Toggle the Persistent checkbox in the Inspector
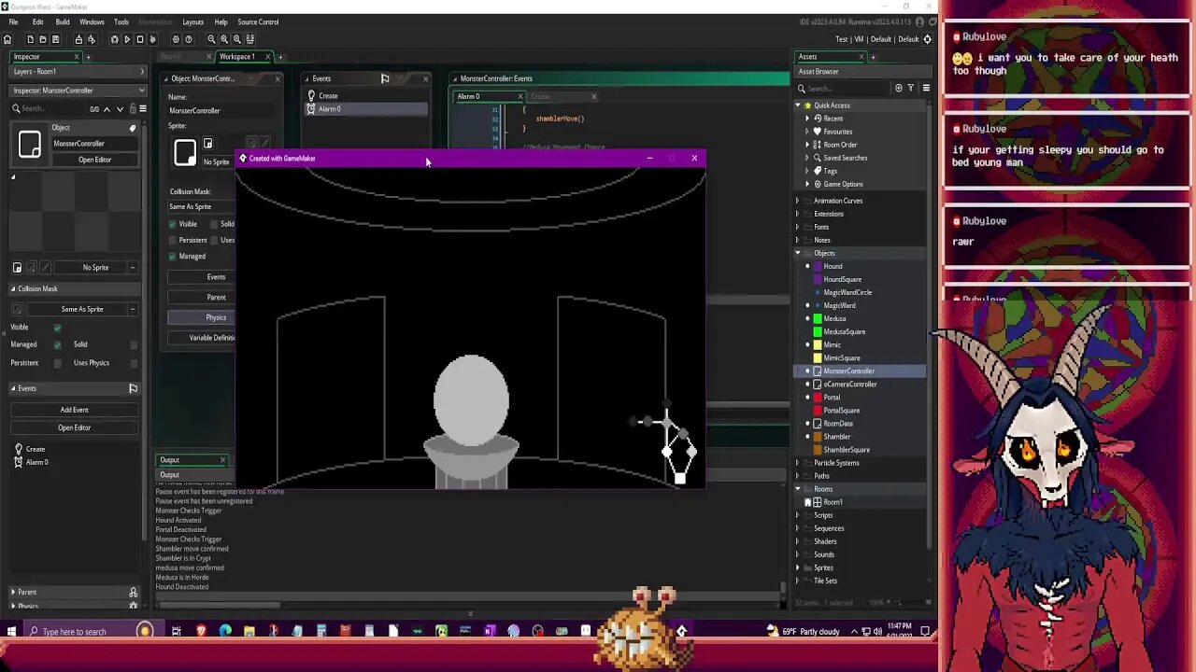 (57, 363)
